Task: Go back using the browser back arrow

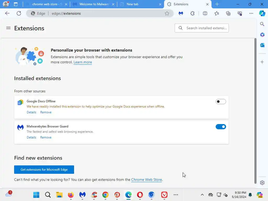Action: click(7, 13)
